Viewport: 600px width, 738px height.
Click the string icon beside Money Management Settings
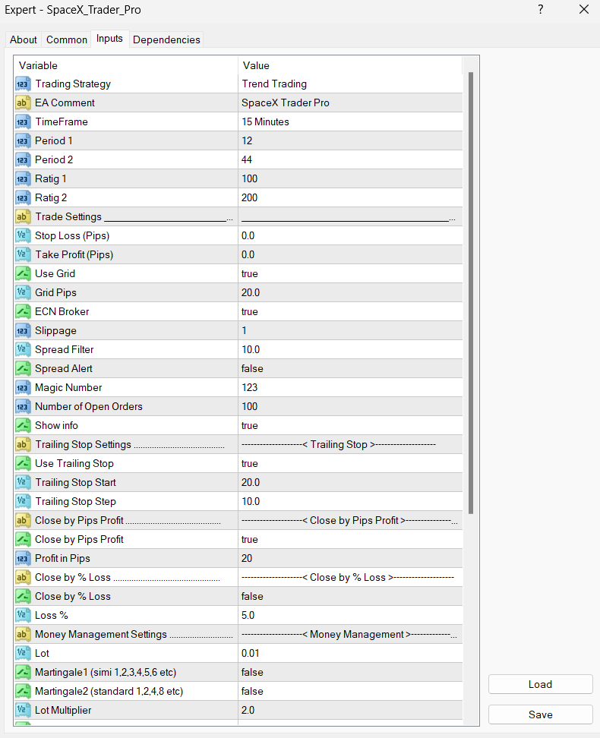(x=23, y=635)
